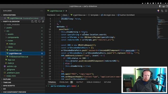Close the LoginView.vue editor tab
Viewport: 168px width, 94px height.
point(66,11)
